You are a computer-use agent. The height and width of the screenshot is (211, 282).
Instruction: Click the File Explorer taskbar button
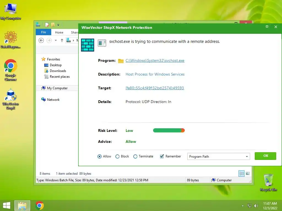coord(22,206)
